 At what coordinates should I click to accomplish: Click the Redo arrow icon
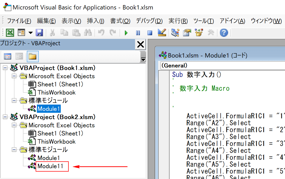(x=113, y=33)
